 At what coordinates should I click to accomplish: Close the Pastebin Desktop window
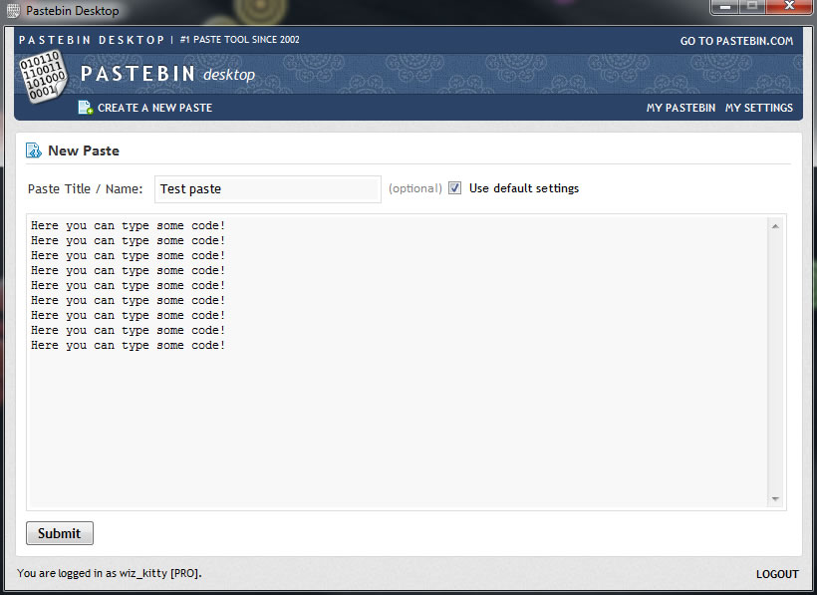click(789, 6)
